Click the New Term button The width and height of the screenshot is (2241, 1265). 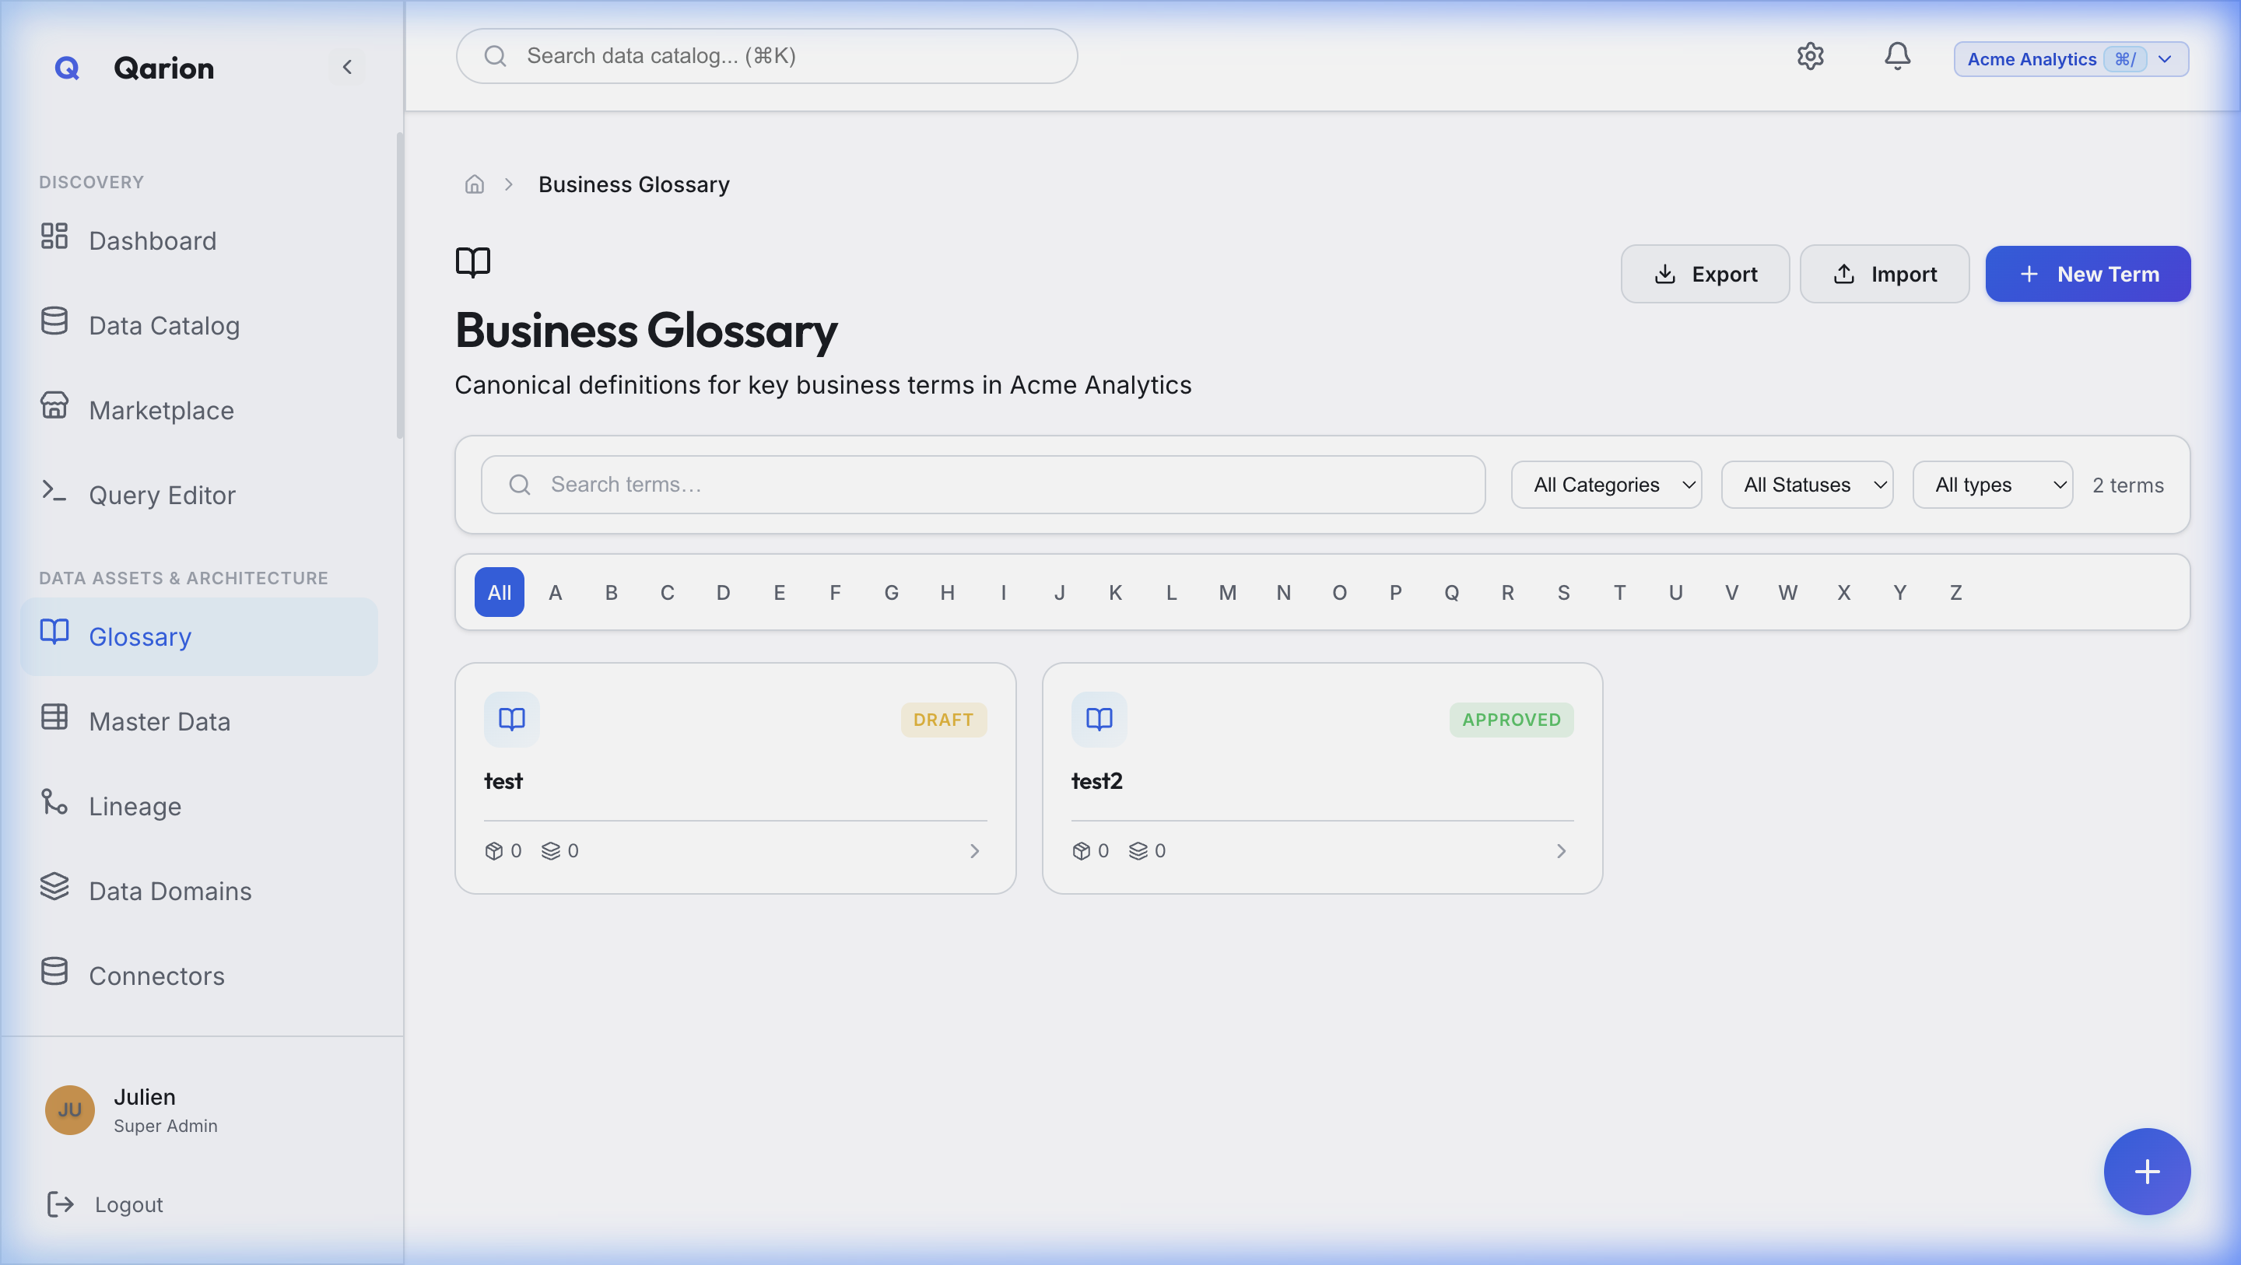click(x=2087, y=274)
